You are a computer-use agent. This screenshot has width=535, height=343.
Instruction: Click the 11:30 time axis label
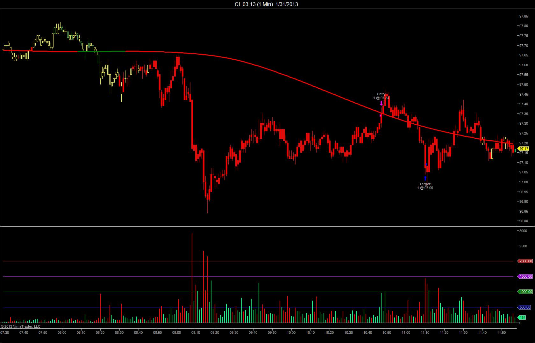pos(463,332)
